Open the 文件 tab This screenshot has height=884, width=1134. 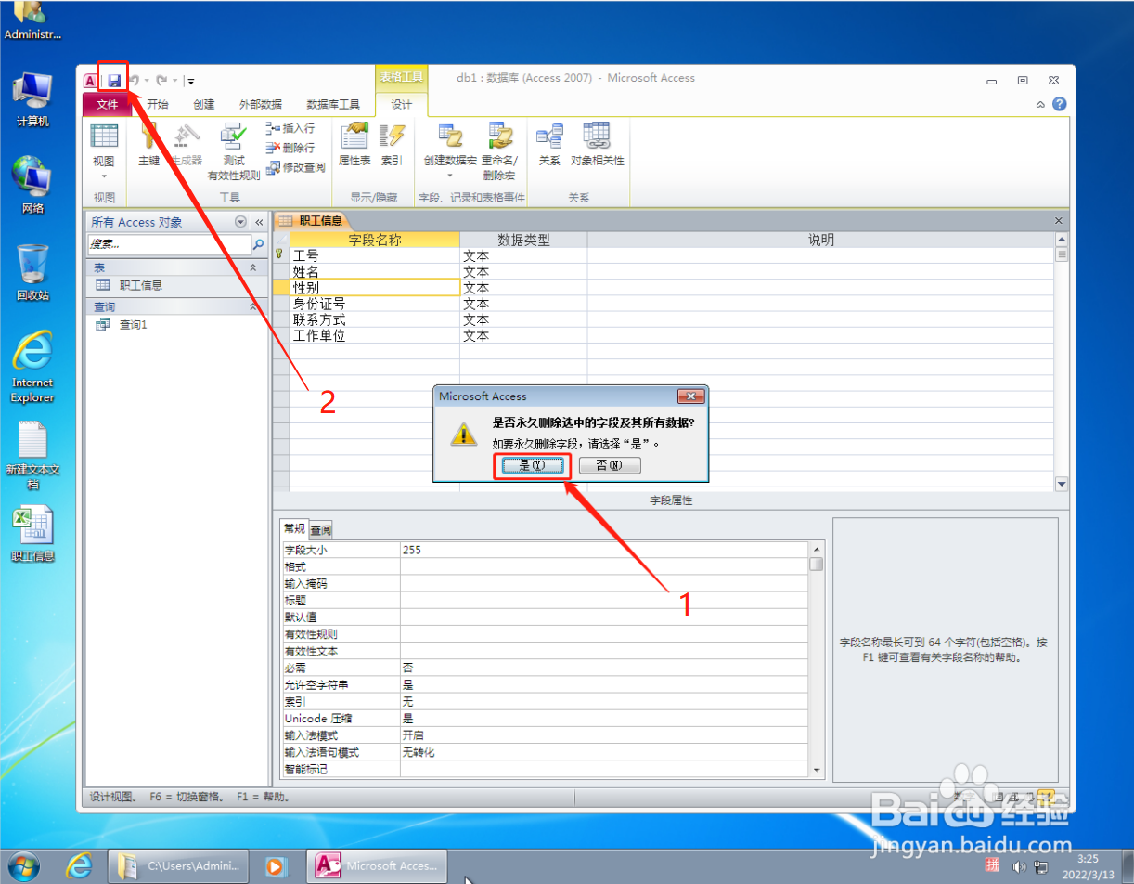click(108, 104)
